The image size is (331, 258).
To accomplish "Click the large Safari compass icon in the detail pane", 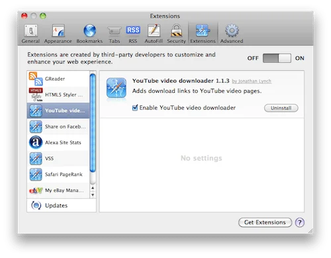I will click(117, 88).
